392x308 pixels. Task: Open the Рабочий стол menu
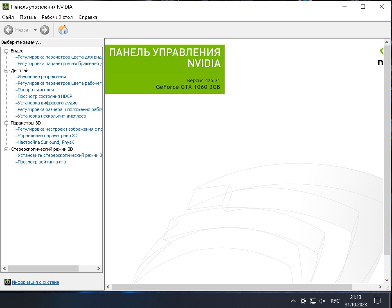pyautogui.click(x=57, y=17)
